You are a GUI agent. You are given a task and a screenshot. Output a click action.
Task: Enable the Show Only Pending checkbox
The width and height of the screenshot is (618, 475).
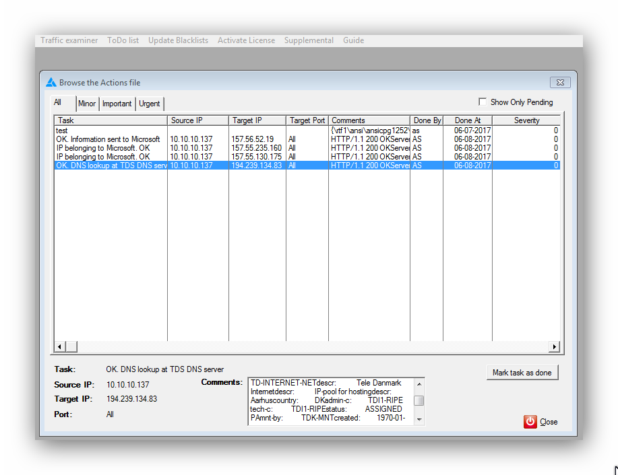[483, 102]
